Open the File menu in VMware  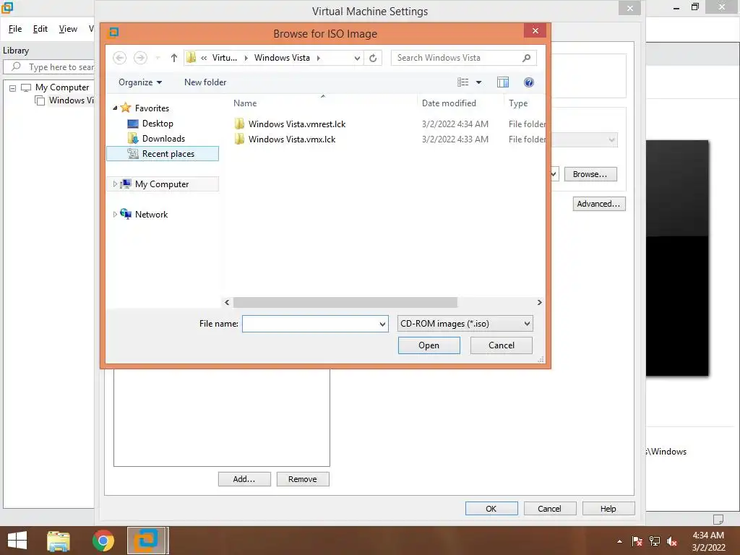(15, 29)
